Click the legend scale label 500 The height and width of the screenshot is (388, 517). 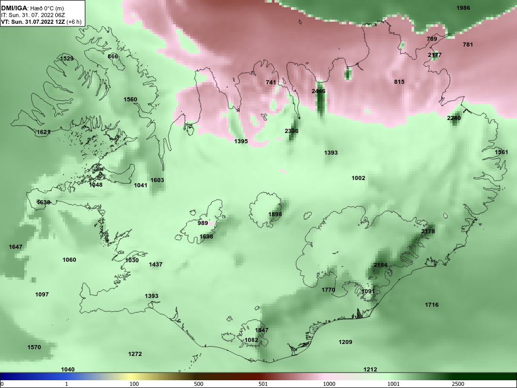click(x=199, y=384)
